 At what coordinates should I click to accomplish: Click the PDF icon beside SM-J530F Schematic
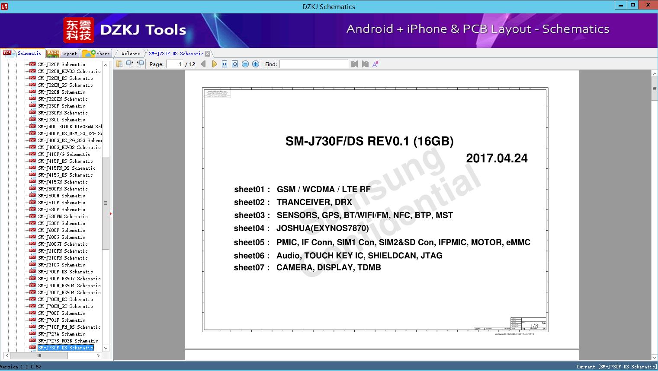(x=32, y=209)
